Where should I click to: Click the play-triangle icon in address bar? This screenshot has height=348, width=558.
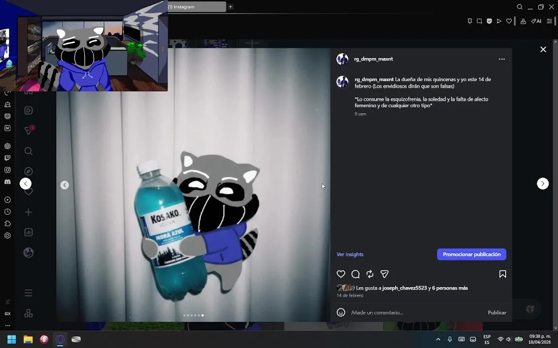tap(499, 21)
